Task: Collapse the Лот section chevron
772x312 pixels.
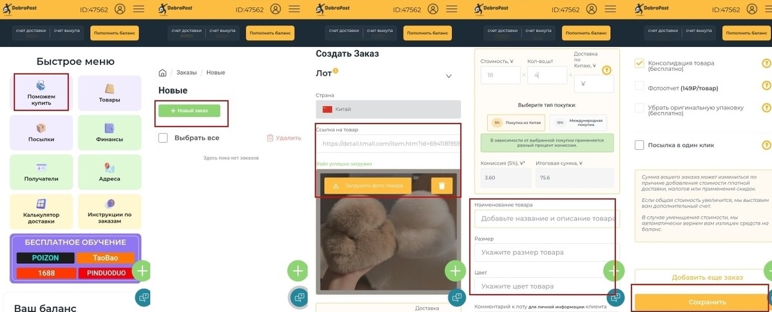Action: pyautogui.click(x=449, y=76)
